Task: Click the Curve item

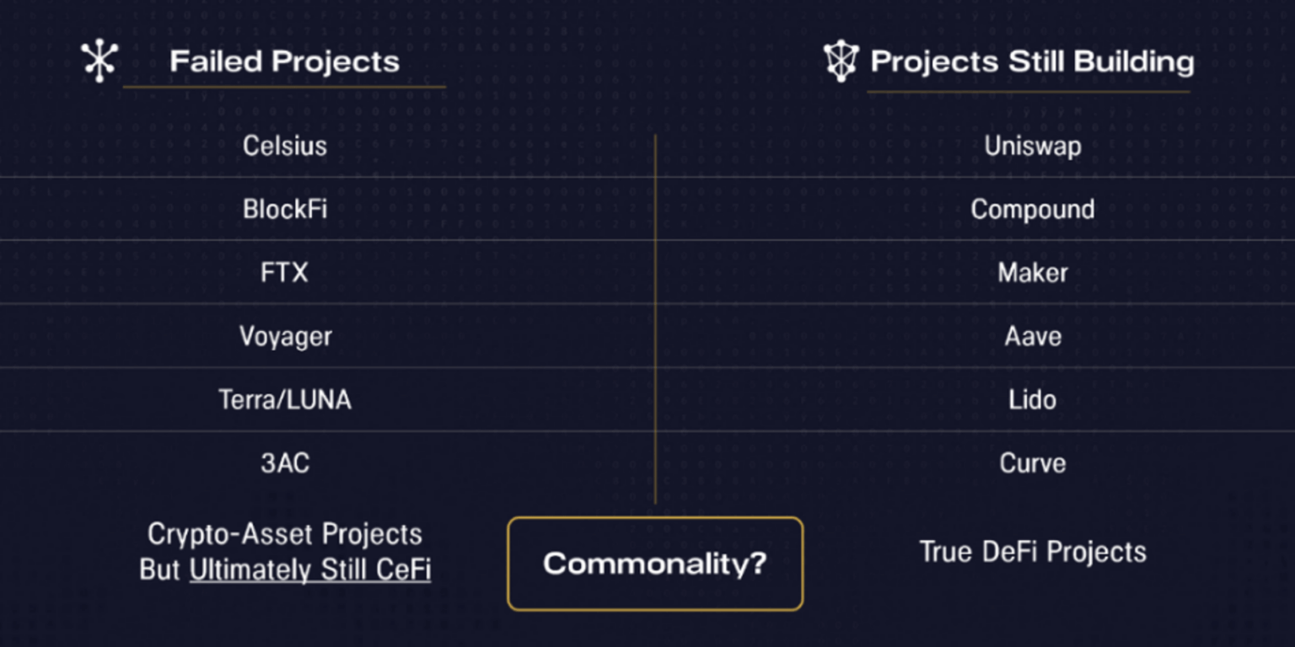Action: click(x=1033, y=463)
